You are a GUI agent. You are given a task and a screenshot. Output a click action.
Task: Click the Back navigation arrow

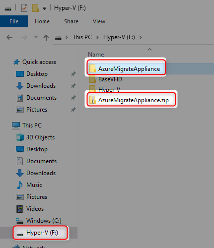click(x=9, y=37)
